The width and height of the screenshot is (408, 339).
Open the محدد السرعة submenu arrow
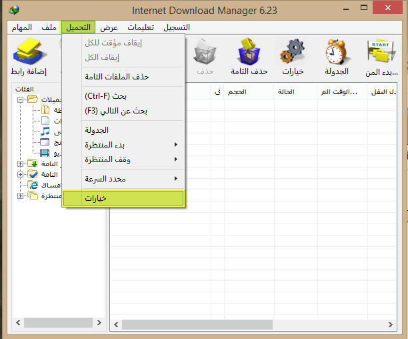pyautogui.click(x=176, y=179)
